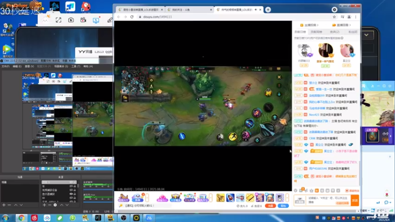Click top-ranked contributor avatar

pos(325,50)
